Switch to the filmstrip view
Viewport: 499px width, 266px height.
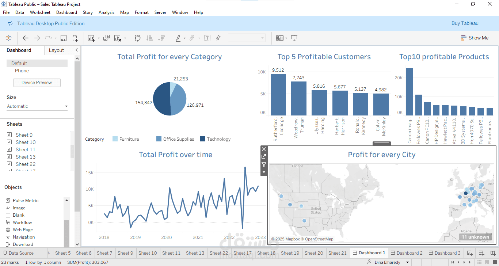487,262
